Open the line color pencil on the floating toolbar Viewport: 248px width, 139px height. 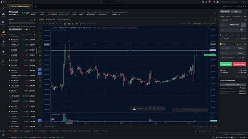point(134,108)
